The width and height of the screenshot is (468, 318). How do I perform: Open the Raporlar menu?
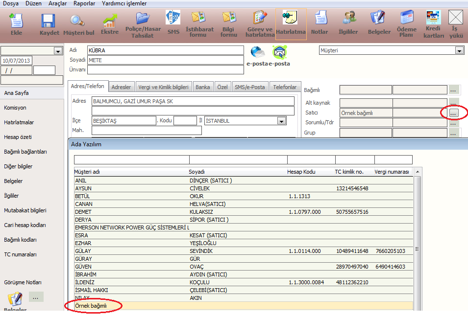pos(84,3)
